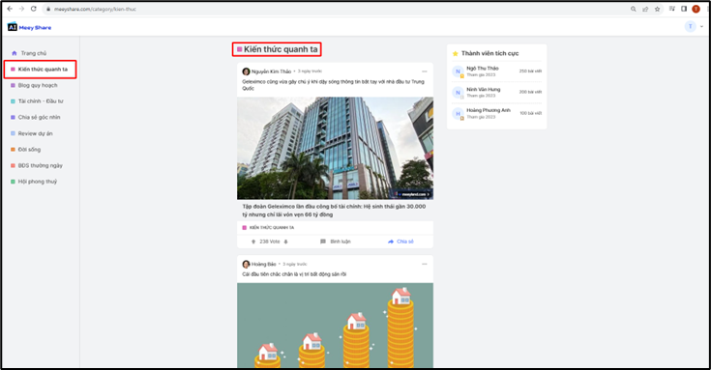Click the Meey Share logo
The image size is (711, 370).
click(29, 27)
